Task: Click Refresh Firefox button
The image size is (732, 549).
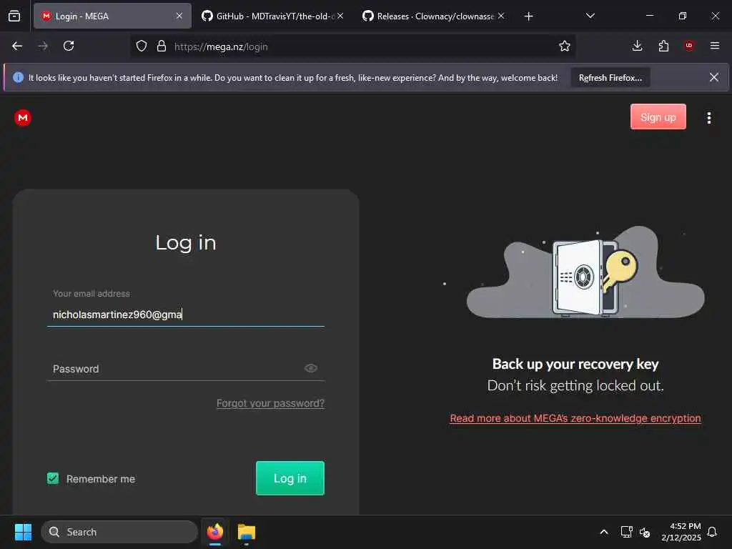Action: (610, 77)
